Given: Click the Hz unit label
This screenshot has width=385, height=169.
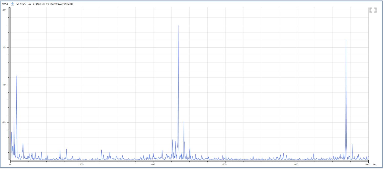Looking at the screenshot, I should pos(375,164).
